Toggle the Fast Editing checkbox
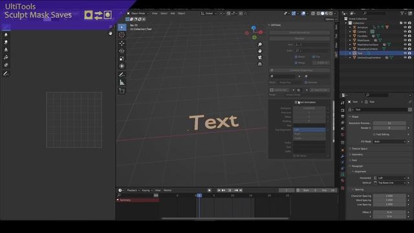The image size is (414, 233). [x=375, y=135]
